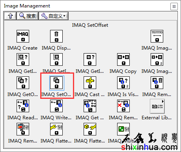Select IMAQ Read Custom Data icon
The height and width of the screenshot is (152, 181).
23,106
